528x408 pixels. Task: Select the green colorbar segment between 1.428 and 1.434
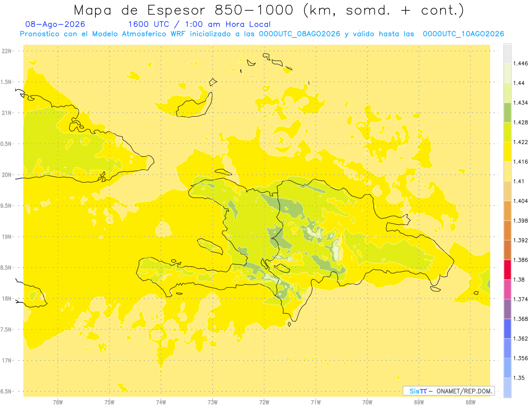[x=507, y=112]
